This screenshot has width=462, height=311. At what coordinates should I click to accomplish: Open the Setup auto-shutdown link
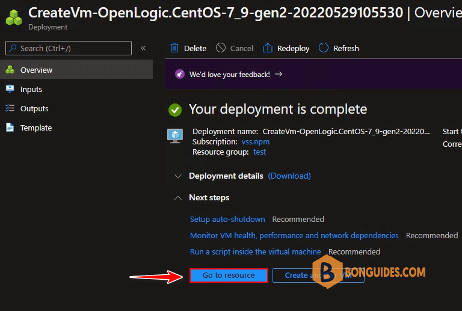coord(227,220)
